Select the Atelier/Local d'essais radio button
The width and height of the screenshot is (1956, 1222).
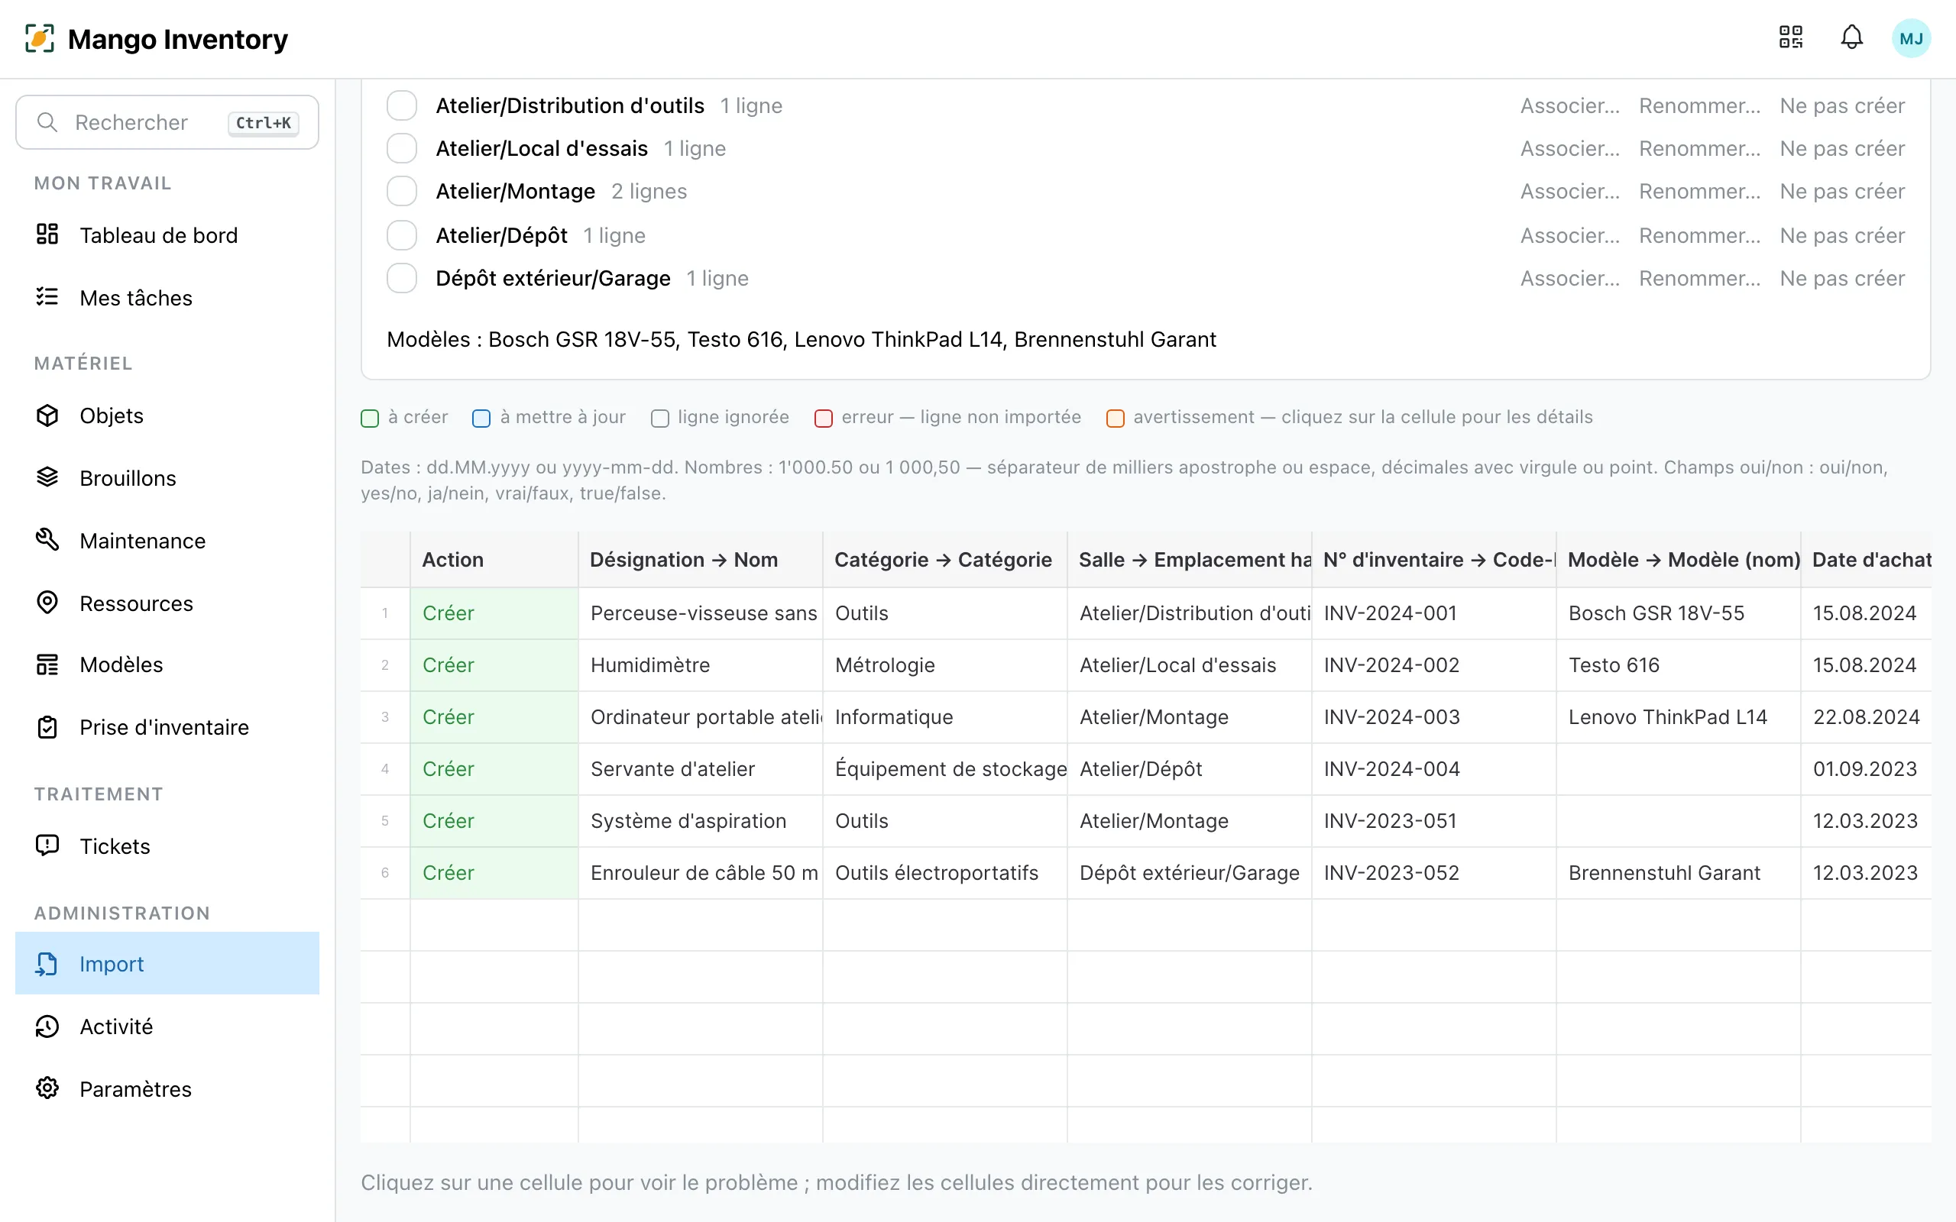click(402, 148)
